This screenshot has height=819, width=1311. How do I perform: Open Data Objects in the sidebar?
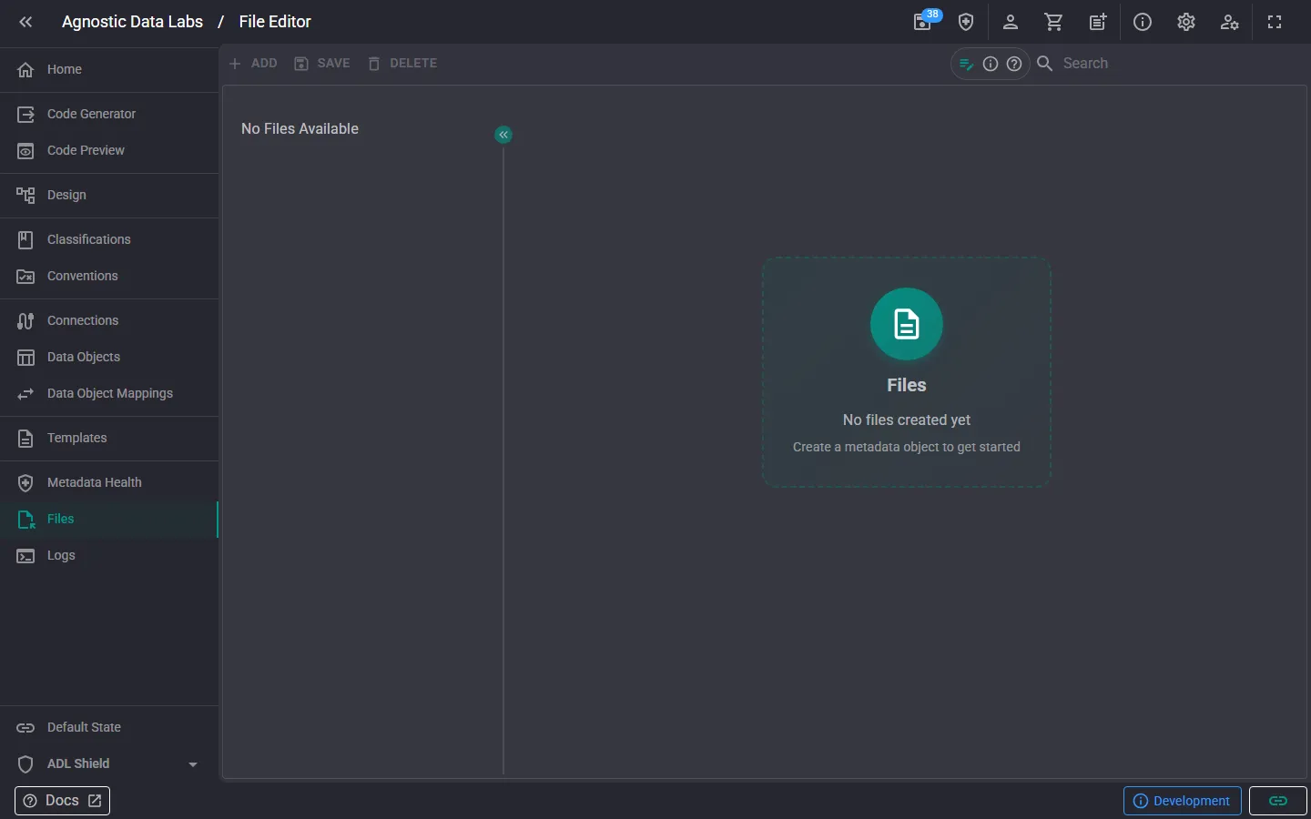109,357
